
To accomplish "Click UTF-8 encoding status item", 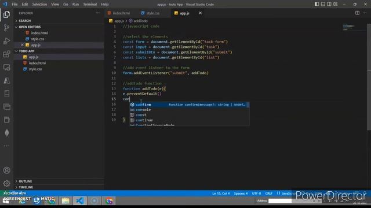I will [x=256, y=194].
